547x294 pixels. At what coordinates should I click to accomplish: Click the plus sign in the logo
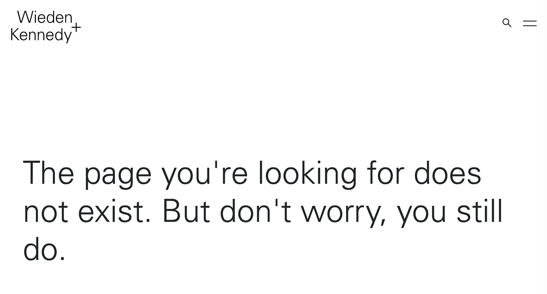click(76, 27)
